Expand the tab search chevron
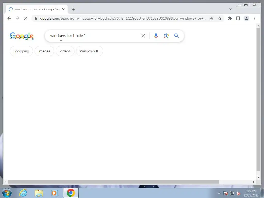 230,9
